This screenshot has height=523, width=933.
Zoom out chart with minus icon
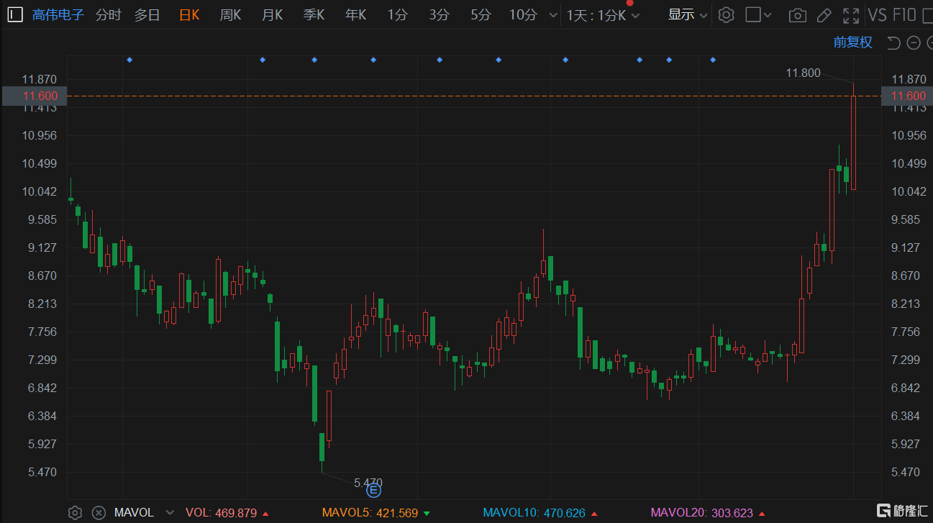click(x=914, y=43)
